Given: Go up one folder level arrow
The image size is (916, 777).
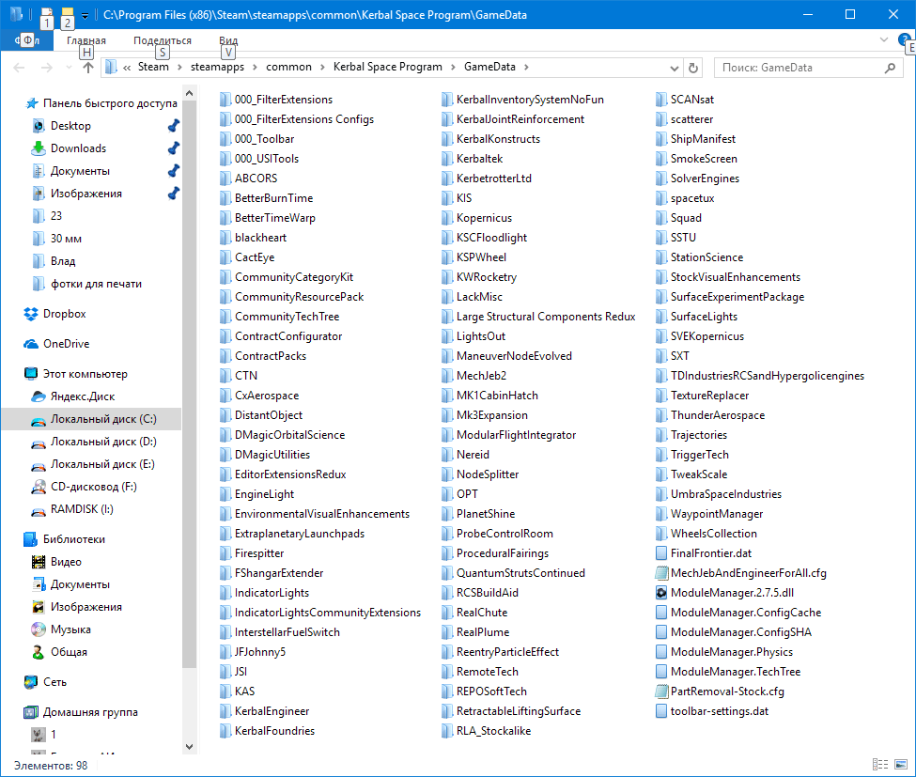Looking at the screenshot, I should tap(88, 68).
